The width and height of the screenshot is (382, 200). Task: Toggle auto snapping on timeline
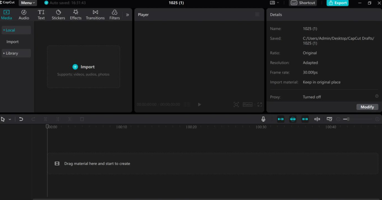click(293, 119)
